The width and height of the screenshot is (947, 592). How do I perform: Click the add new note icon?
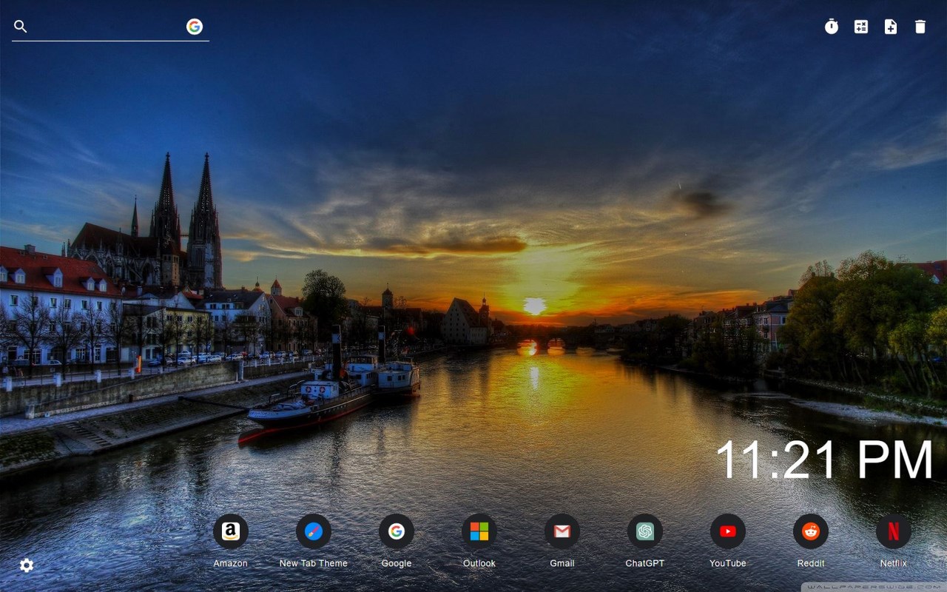click(x=891, y=27)
